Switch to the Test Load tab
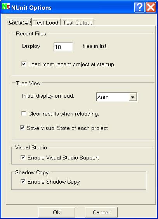Screen dimensions: 158x219 click(46, 23)
